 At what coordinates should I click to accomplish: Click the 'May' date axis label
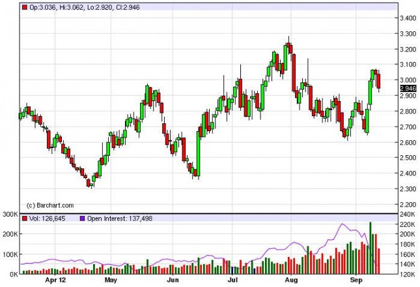coord(111,280)
